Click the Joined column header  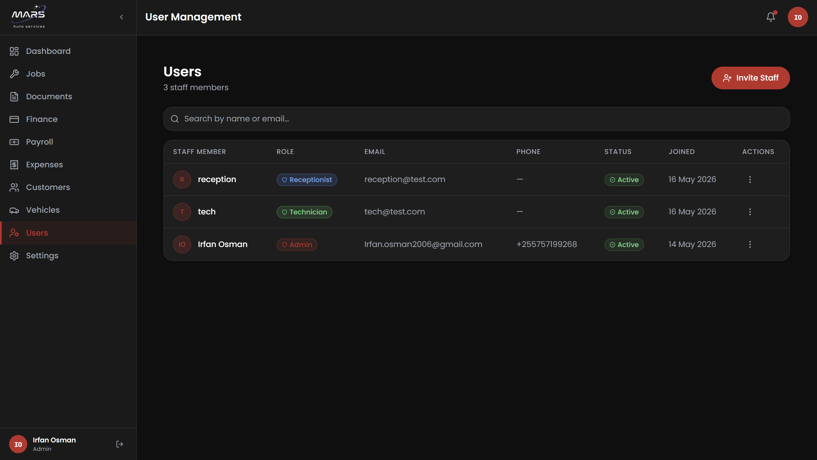tap(682, 152)
